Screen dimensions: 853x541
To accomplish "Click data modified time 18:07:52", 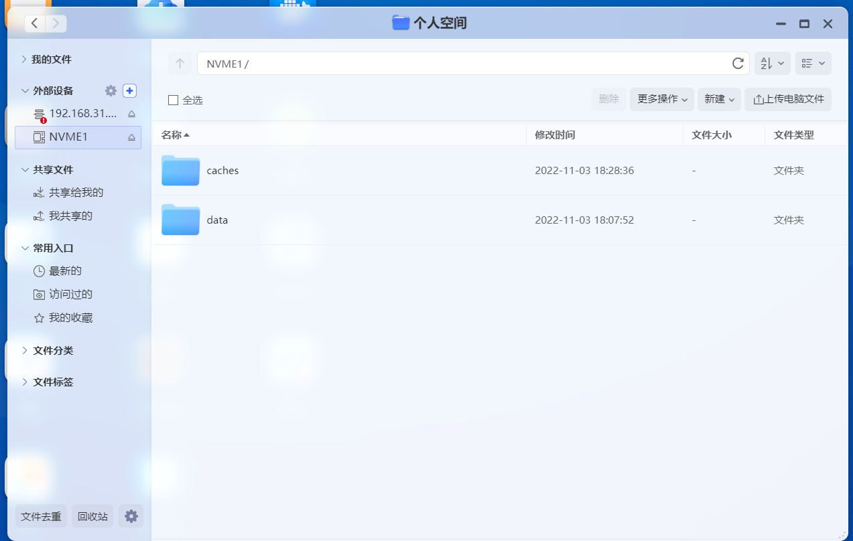I will [x=584, y=220].
